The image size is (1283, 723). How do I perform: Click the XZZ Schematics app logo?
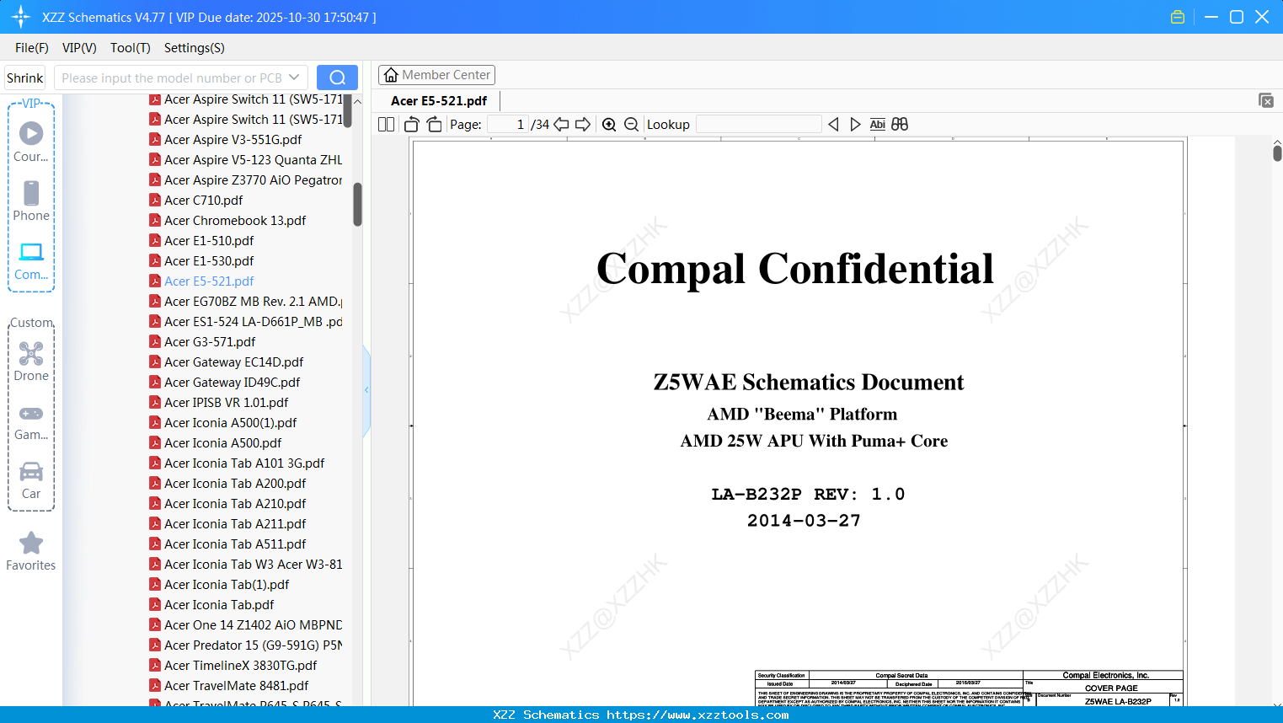click(x=20, y=17)
